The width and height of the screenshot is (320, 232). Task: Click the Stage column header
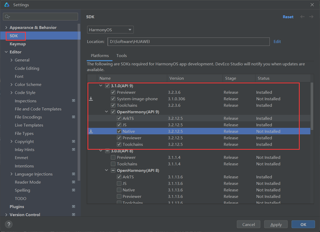click(239, 78)
